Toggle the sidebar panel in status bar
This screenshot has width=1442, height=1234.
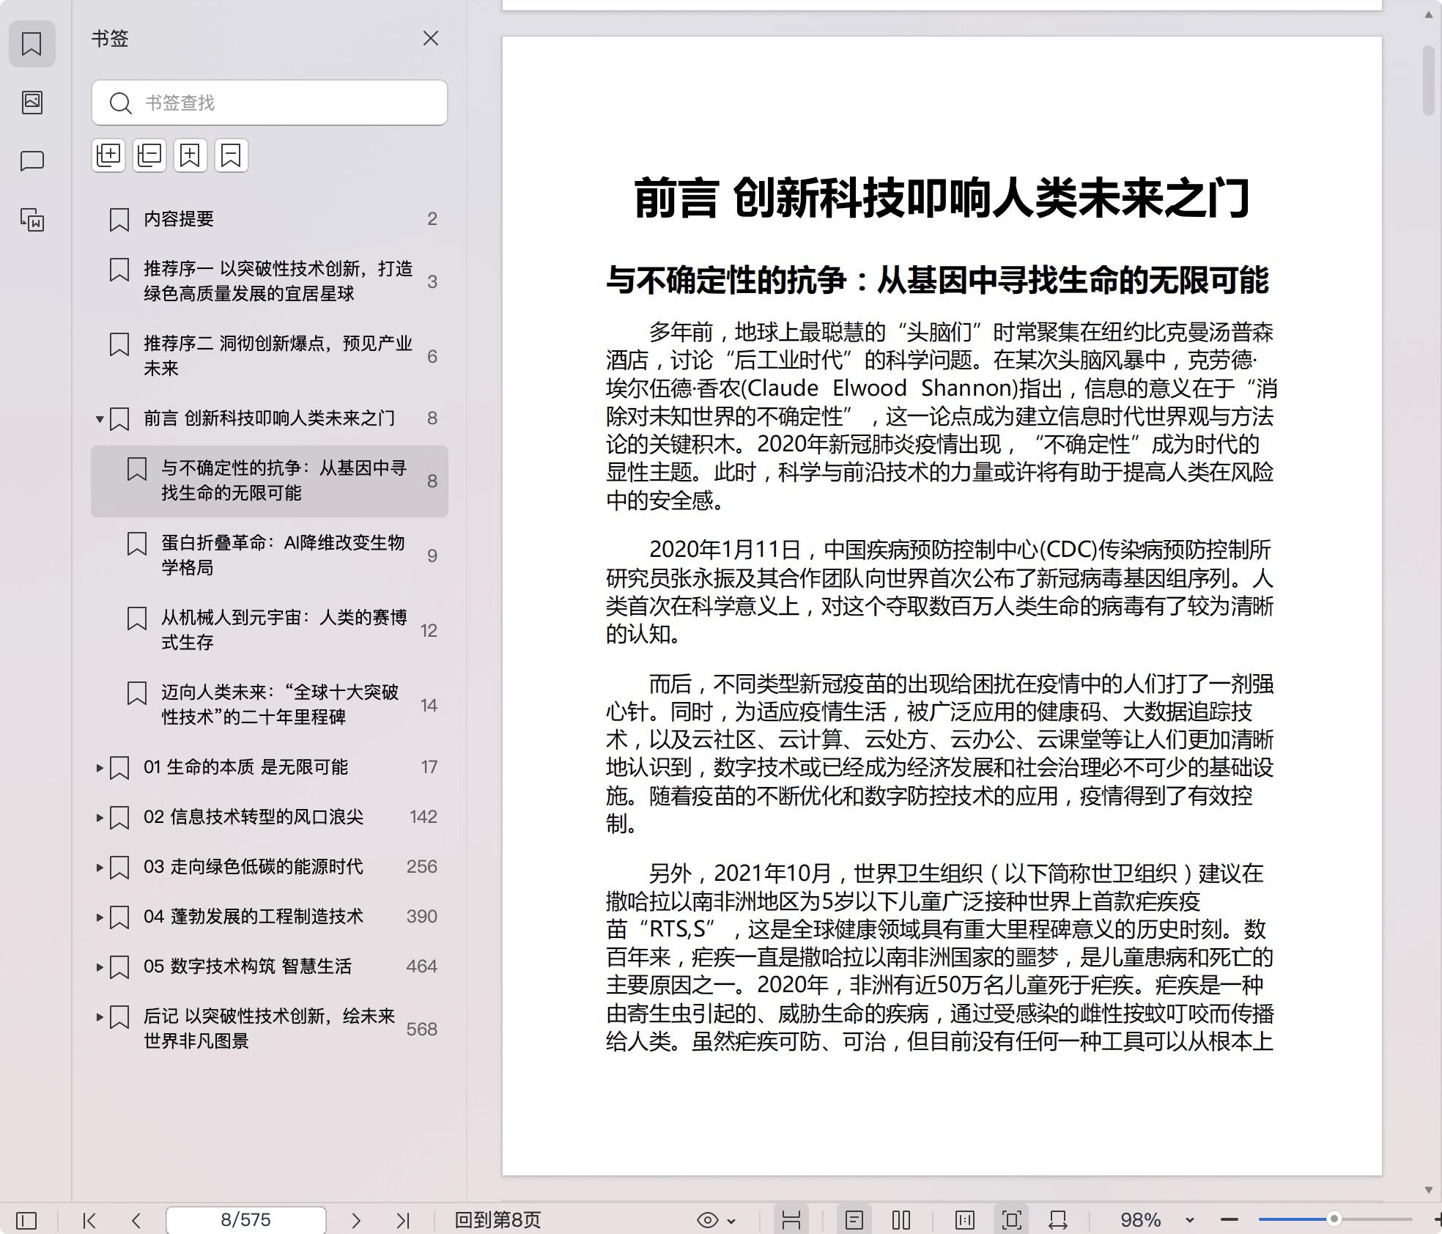coord(26,1220)
